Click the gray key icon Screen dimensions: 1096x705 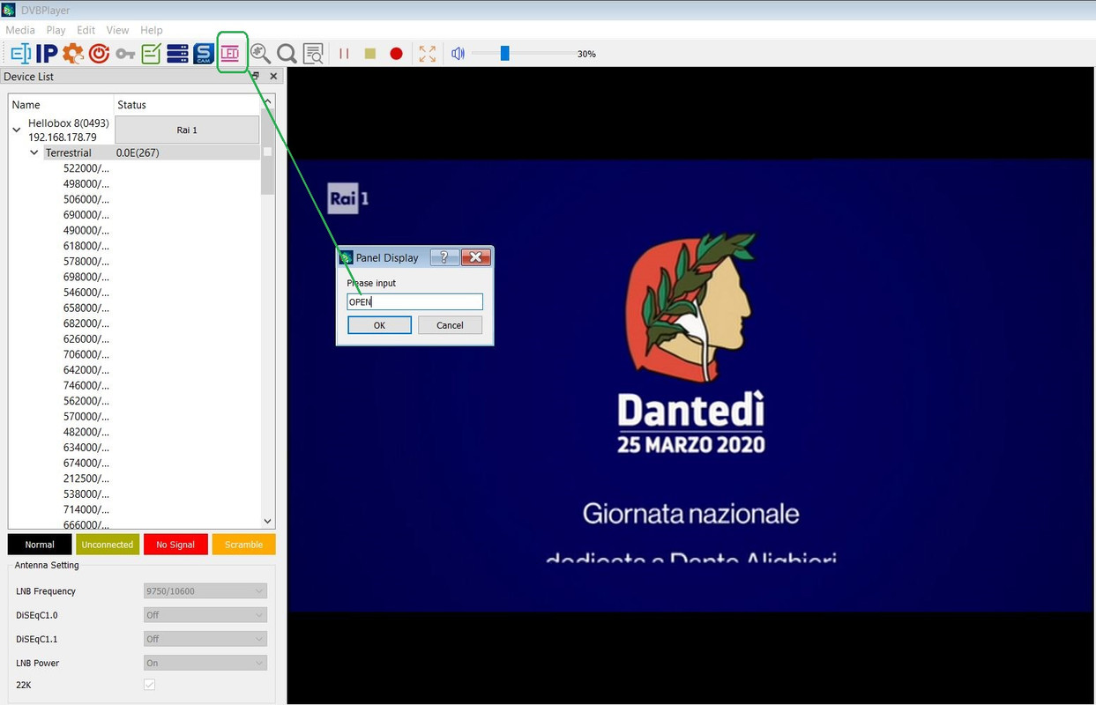pos(125,55)
